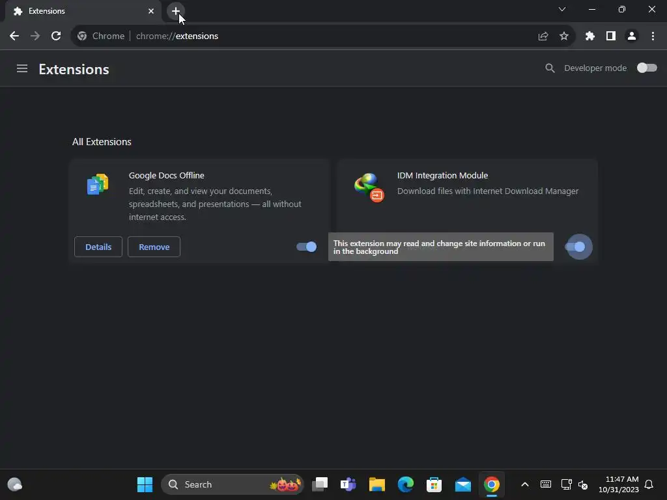This screenshot has height=500, width=667.
Task: Open the weather widget on taskbar
Action: 15,484
